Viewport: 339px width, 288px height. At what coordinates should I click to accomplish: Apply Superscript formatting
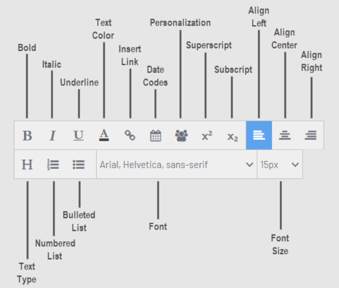[x=207, y=136]
